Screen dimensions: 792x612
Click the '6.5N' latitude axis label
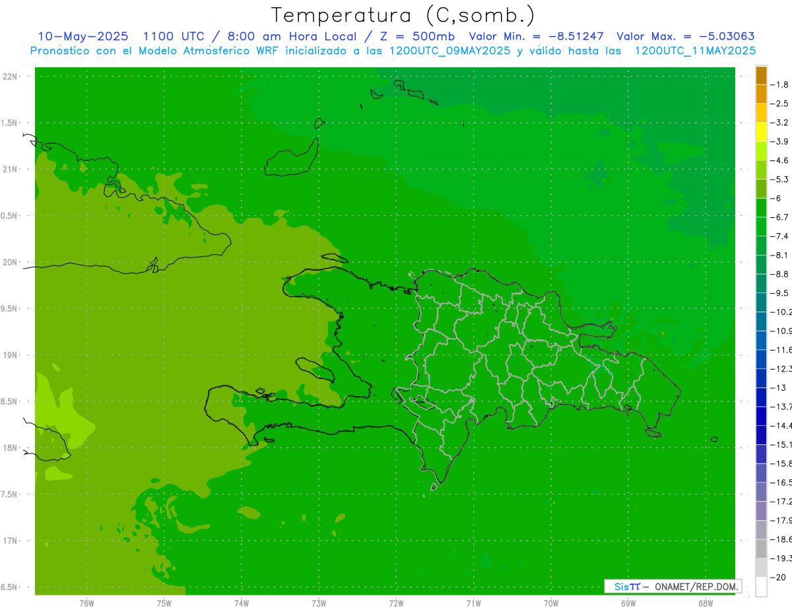10,587
